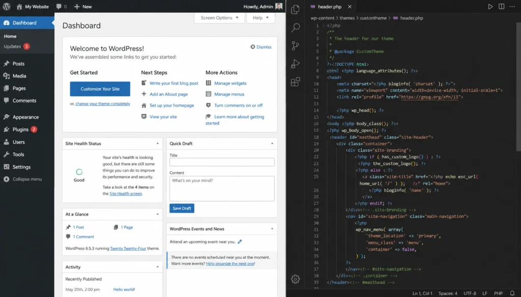Screen dimensions: 521x297
Task: Click the edit location pencil icon
Action: [x=240, y=242]
